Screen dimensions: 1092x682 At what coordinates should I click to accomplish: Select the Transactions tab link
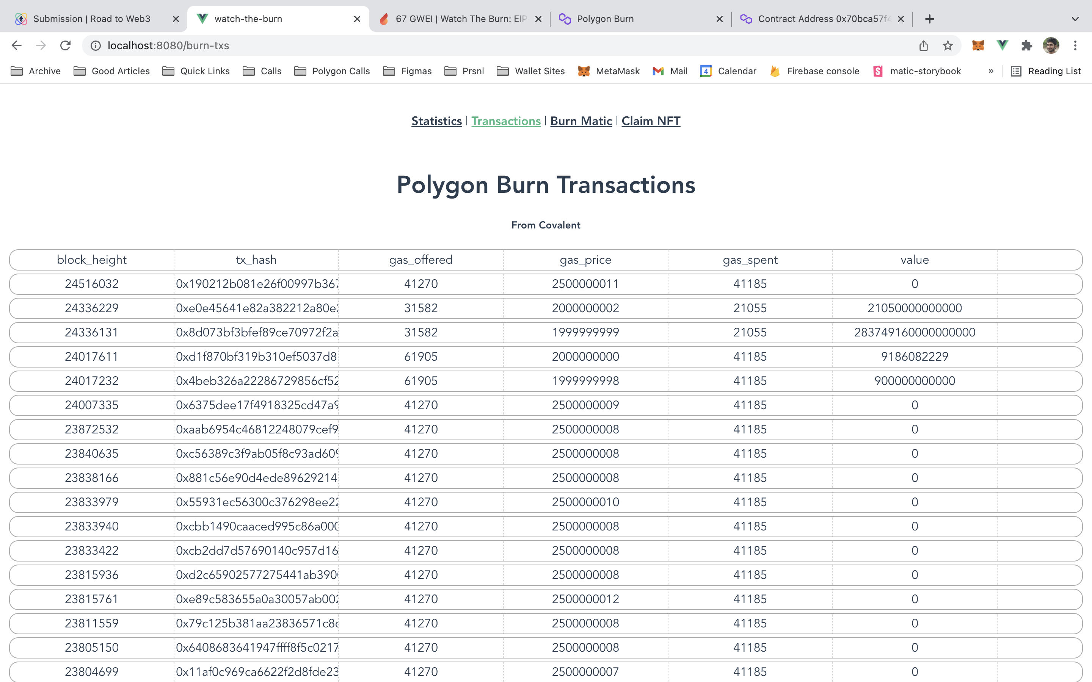(505, 121)
